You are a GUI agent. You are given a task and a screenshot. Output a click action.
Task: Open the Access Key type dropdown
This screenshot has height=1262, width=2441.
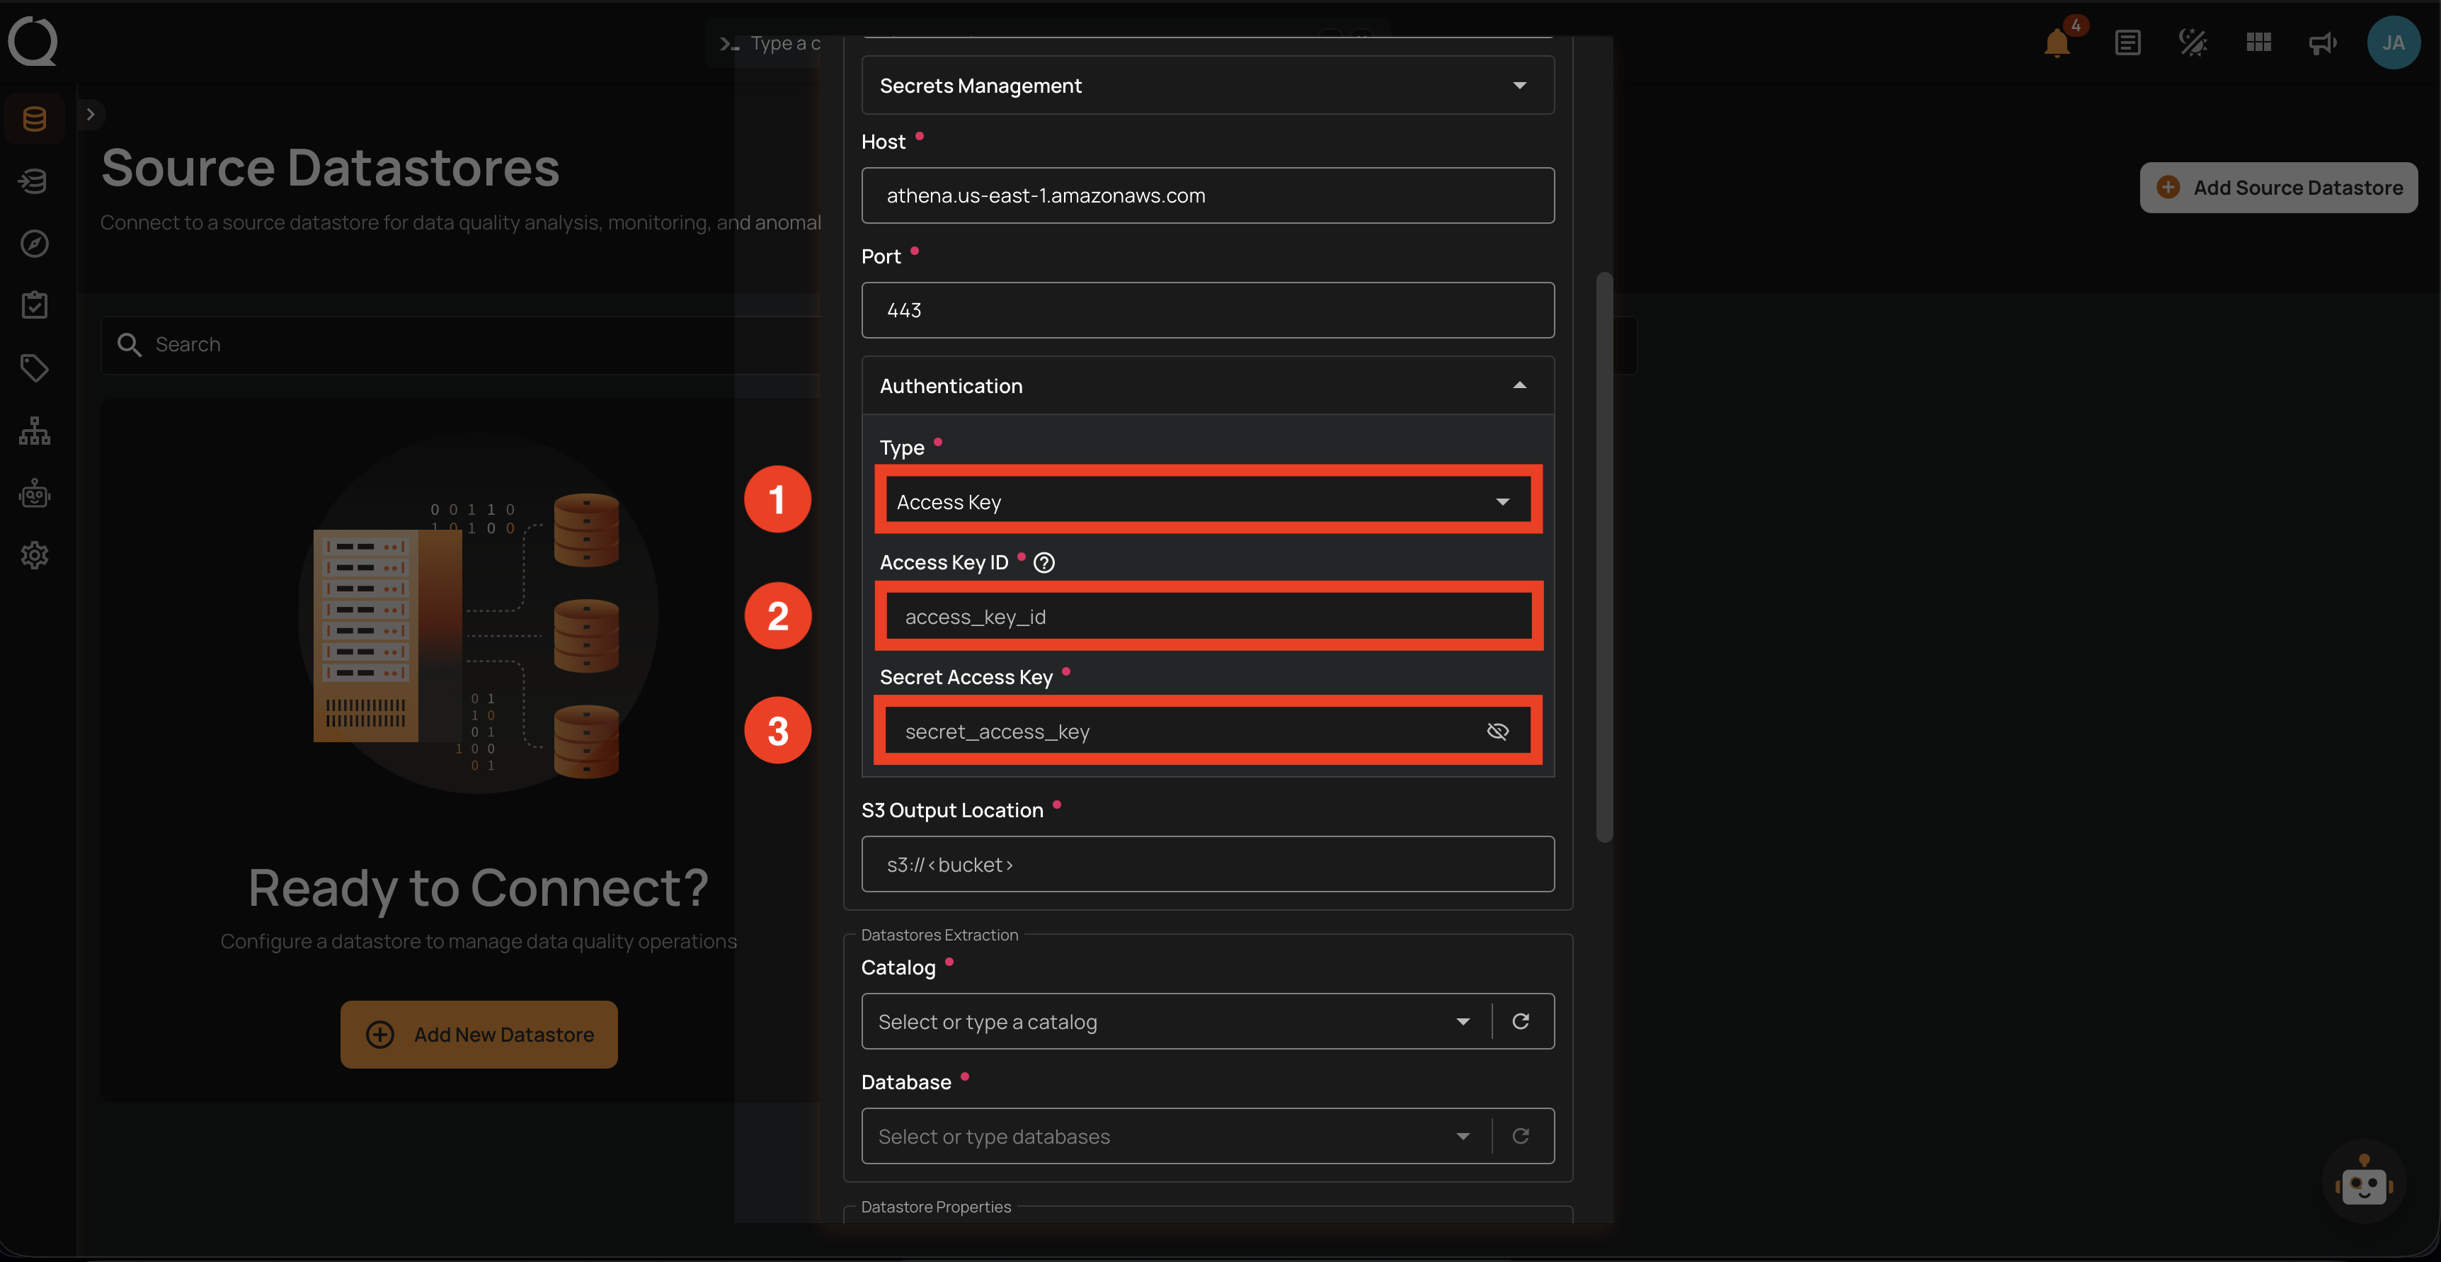(x=1208, y=501)
